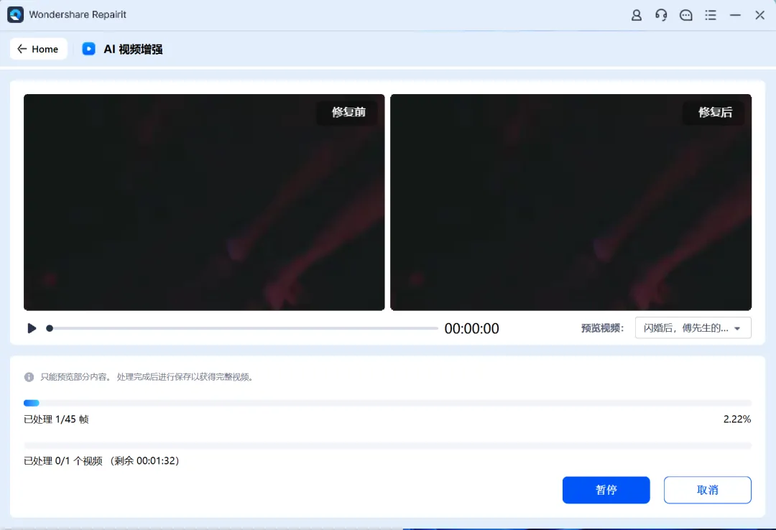Close the Repairit window

760,15
